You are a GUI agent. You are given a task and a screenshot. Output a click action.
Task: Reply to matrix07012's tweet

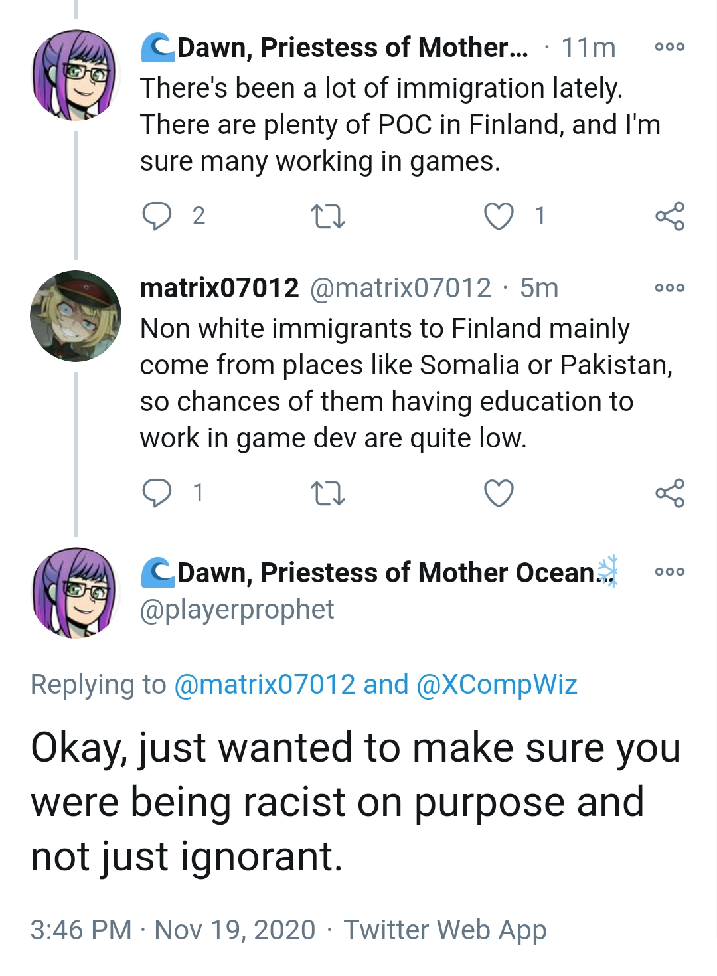coord(157,493)
